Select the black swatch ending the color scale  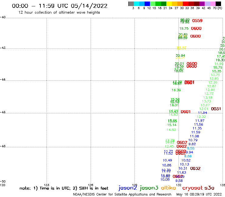218,4
